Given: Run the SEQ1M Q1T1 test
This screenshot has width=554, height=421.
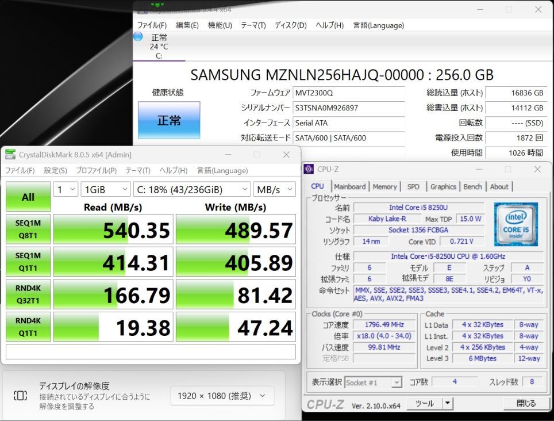Looking at the screenshot, I should (x=28, y=262).
